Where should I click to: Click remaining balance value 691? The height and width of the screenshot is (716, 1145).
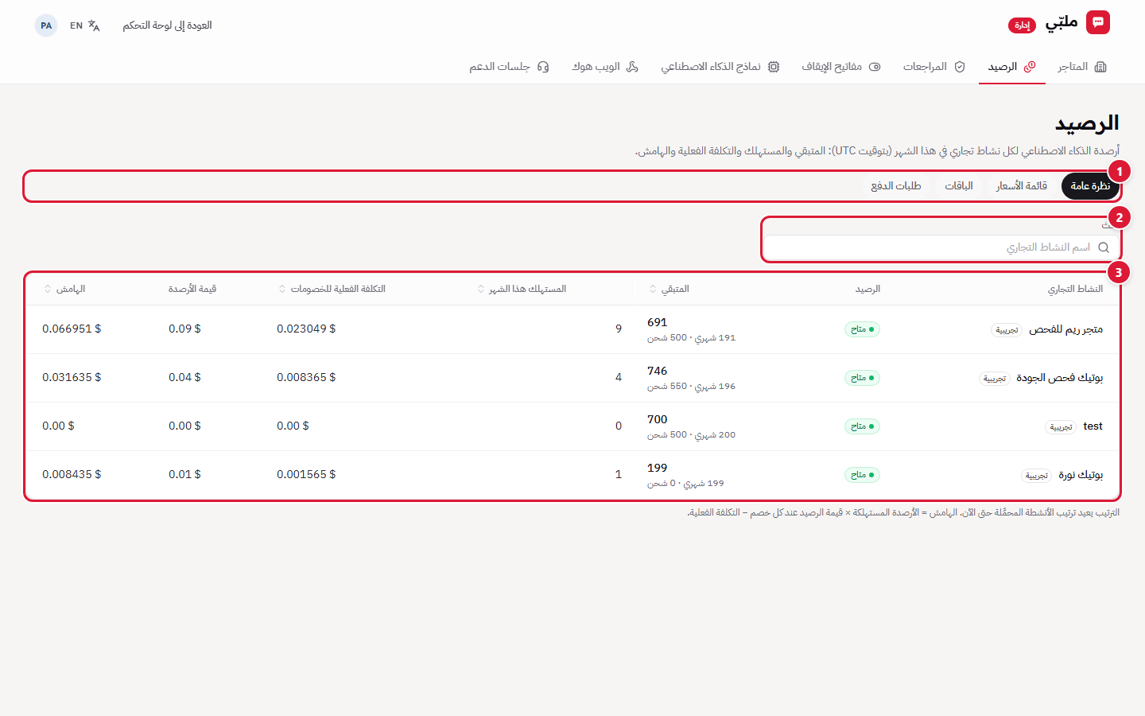tap(657, 322)
